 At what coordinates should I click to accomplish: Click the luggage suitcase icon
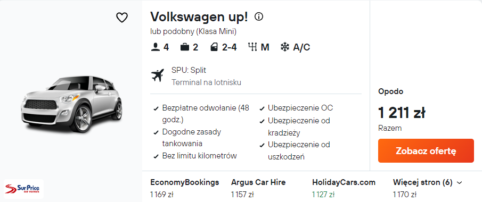click(185, 47)
